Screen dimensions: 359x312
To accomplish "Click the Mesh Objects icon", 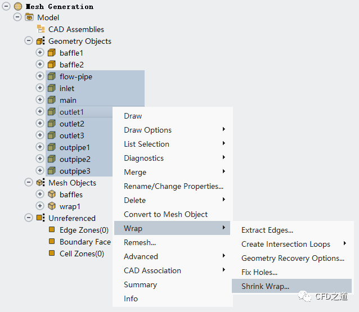I will [41, 183].
